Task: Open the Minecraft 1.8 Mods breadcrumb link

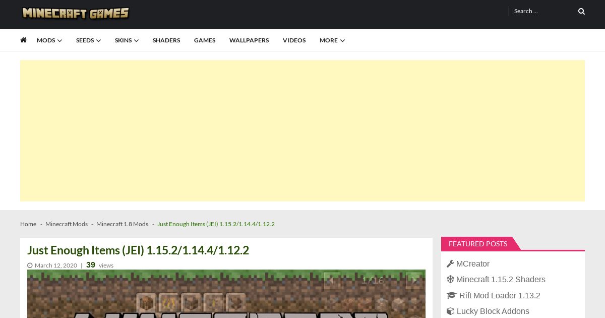Action: coord(122,224)
